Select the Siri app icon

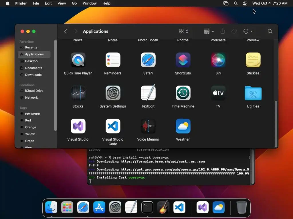click(218, 60)
